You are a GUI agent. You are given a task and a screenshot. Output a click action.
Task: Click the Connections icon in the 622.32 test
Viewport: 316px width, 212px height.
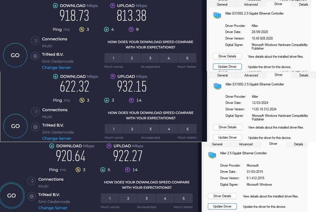(35, 112)
